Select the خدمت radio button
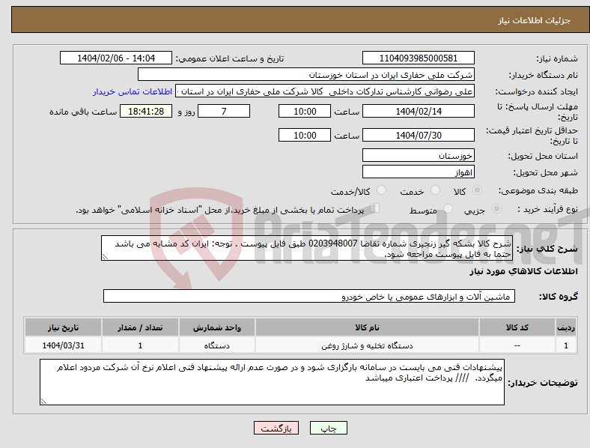Viewport: 590px width, 448px height. tap(435, 190)
